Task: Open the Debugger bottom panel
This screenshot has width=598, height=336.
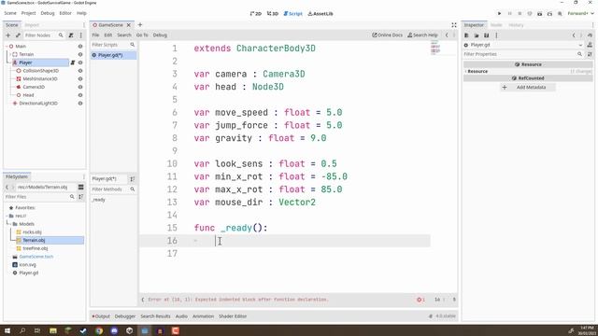Action: pyautogui.click(x=125, y=316)
